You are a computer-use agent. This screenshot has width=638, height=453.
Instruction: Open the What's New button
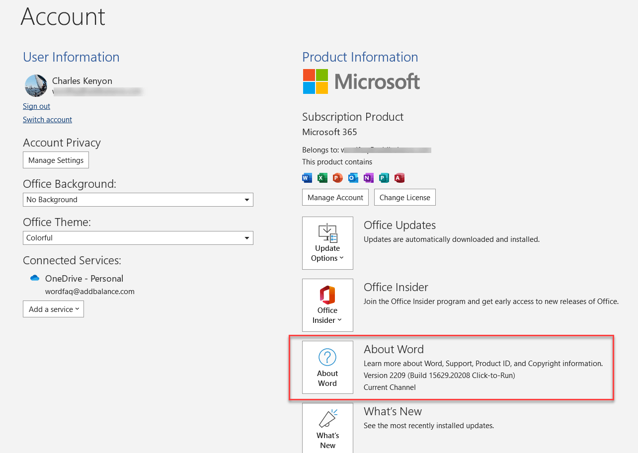pos(327,428)
